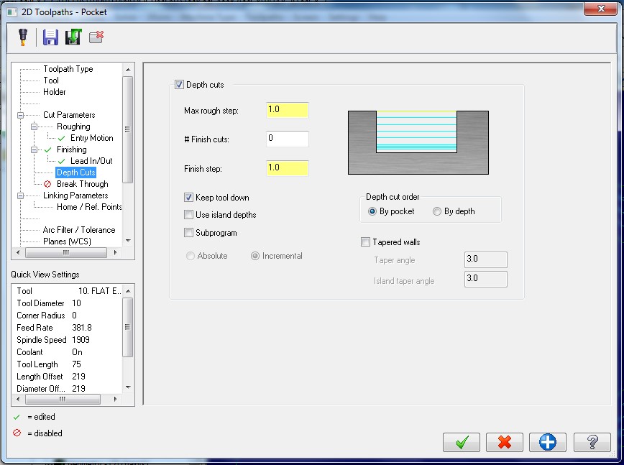This screenshot has height=465, width=624.
Task: Collapse the Roughing tree node
Action: pyautogui.click(x=35, y=127)
